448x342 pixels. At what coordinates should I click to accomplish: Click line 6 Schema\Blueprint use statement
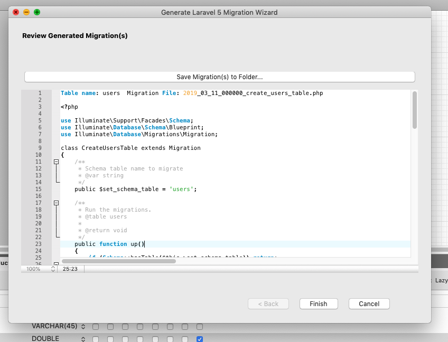click(132, 127)
